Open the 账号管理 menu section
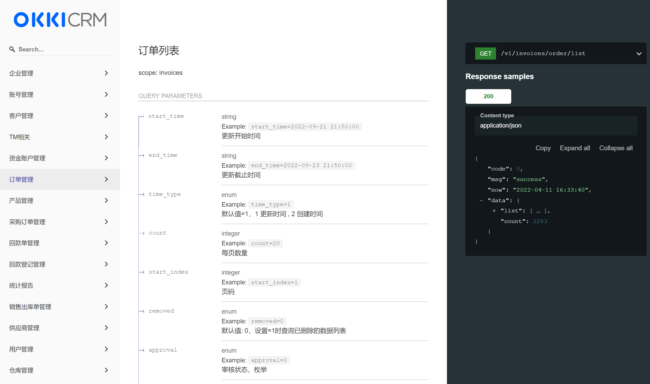 coord(60,95)
